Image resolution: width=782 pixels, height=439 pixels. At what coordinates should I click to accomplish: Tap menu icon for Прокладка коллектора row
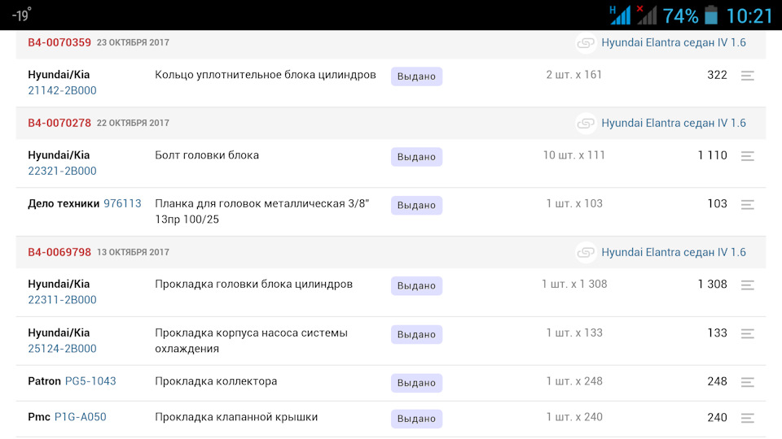(747, 382)
